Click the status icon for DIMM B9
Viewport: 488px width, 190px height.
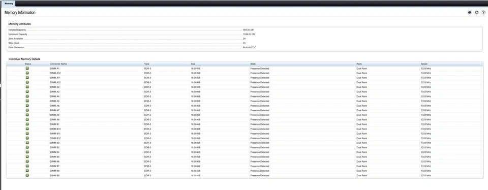click(27, 175)
